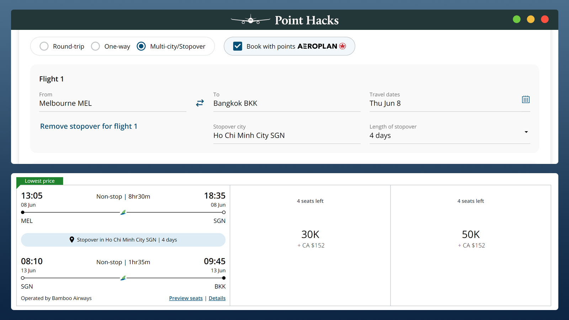Open the Preview seats link
Screen dimensions: 569x320
[186, 298]
